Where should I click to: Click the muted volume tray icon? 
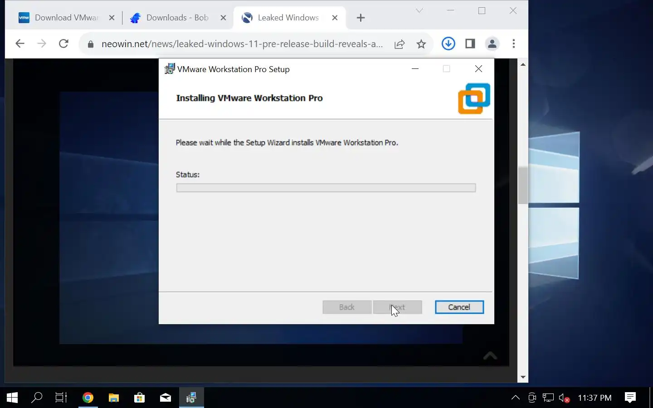pos(564,398)
